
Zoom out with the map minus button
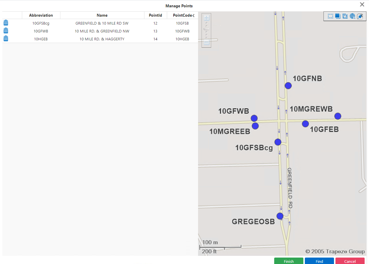(x=207, y=42)
